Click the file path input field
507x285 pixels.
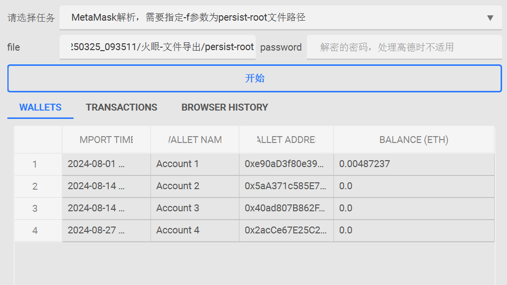coord(157,47)
